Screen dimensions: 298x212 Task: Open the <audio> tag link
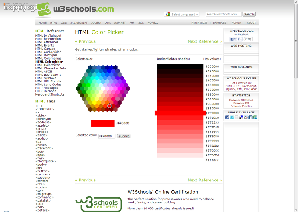[x=42, y=138]
